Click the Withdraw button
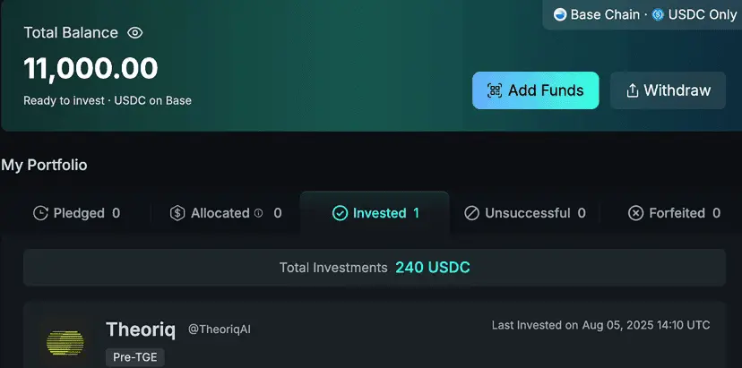742x368 pixels. (669, 90)
